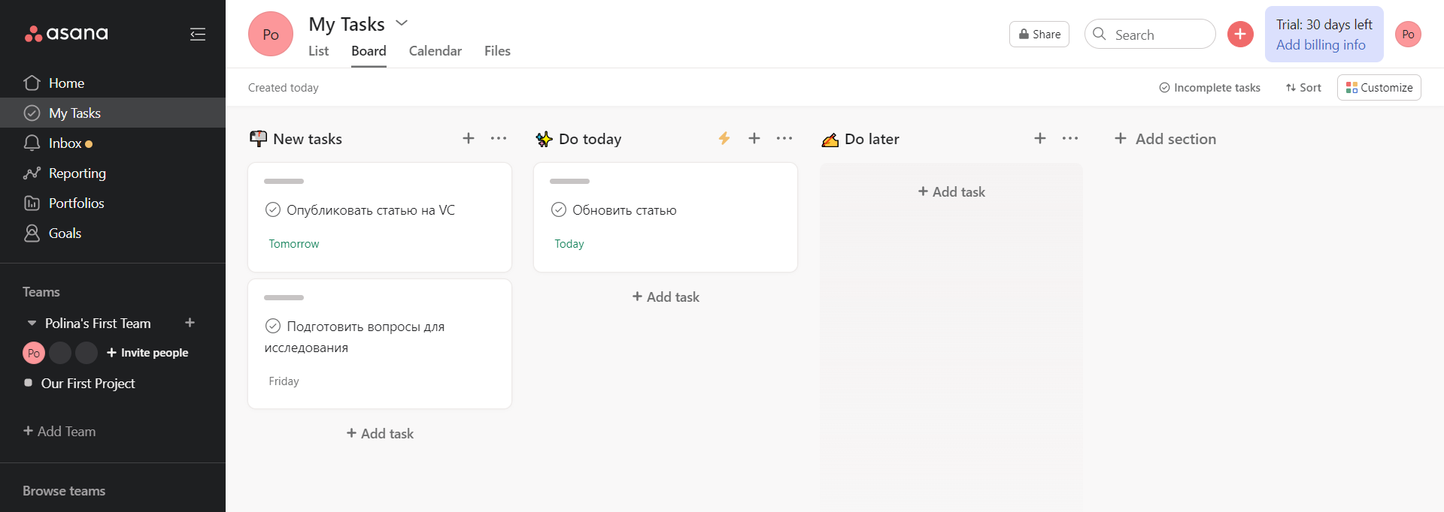Click into the Search field
Image resolution: width=1444 pixels, height=512 pixels.
click(x=1158, y=35)
